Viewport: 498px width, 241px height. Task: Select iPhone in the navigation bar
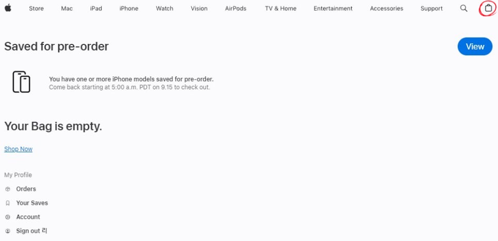(129, 8)
